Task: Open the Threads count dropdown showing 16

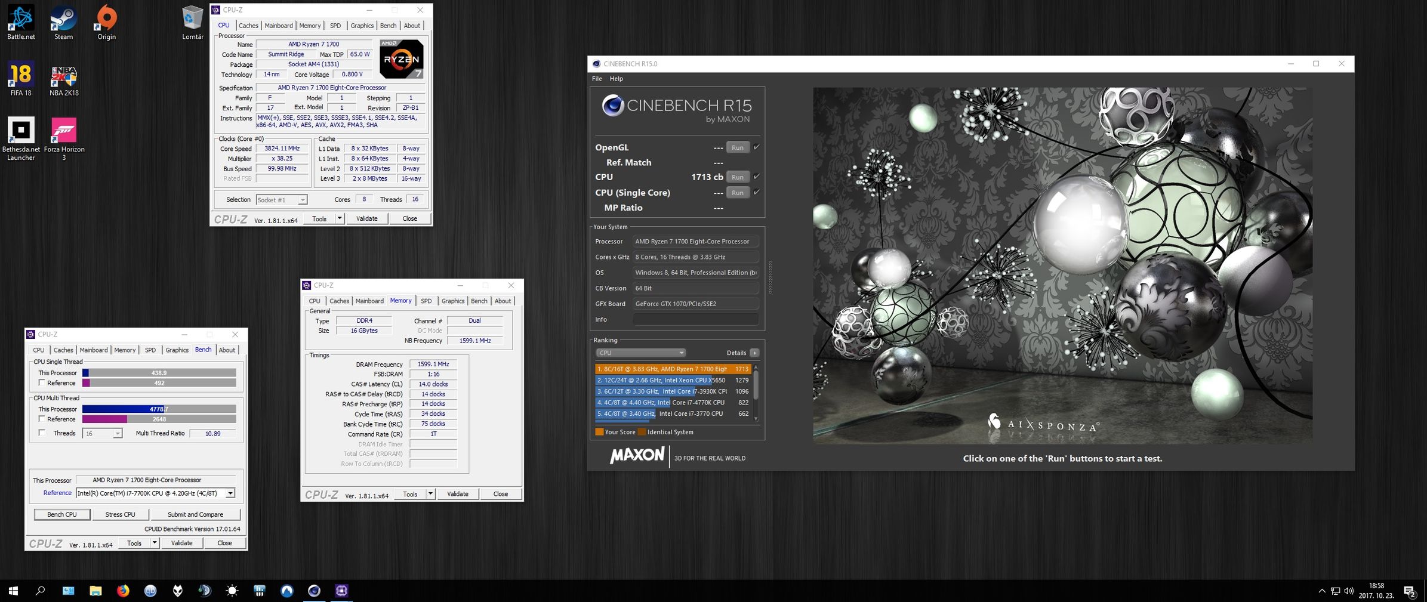Action: (102, 433)
